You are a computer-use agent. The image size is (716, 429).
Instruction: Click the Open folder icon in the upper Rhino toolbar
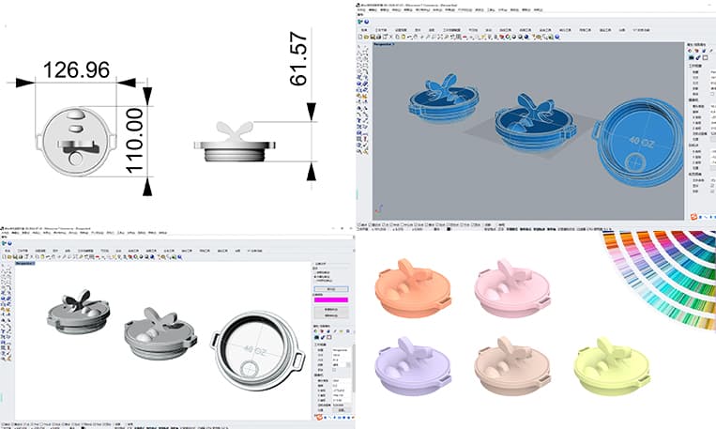tap(368, 37)
